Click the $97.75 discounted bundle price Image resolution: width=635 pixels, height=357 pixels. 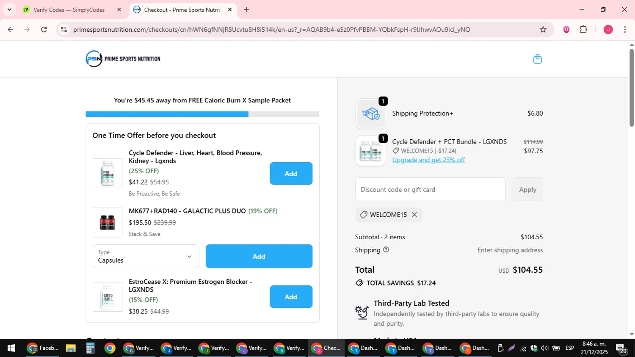(x=533, y=151)
